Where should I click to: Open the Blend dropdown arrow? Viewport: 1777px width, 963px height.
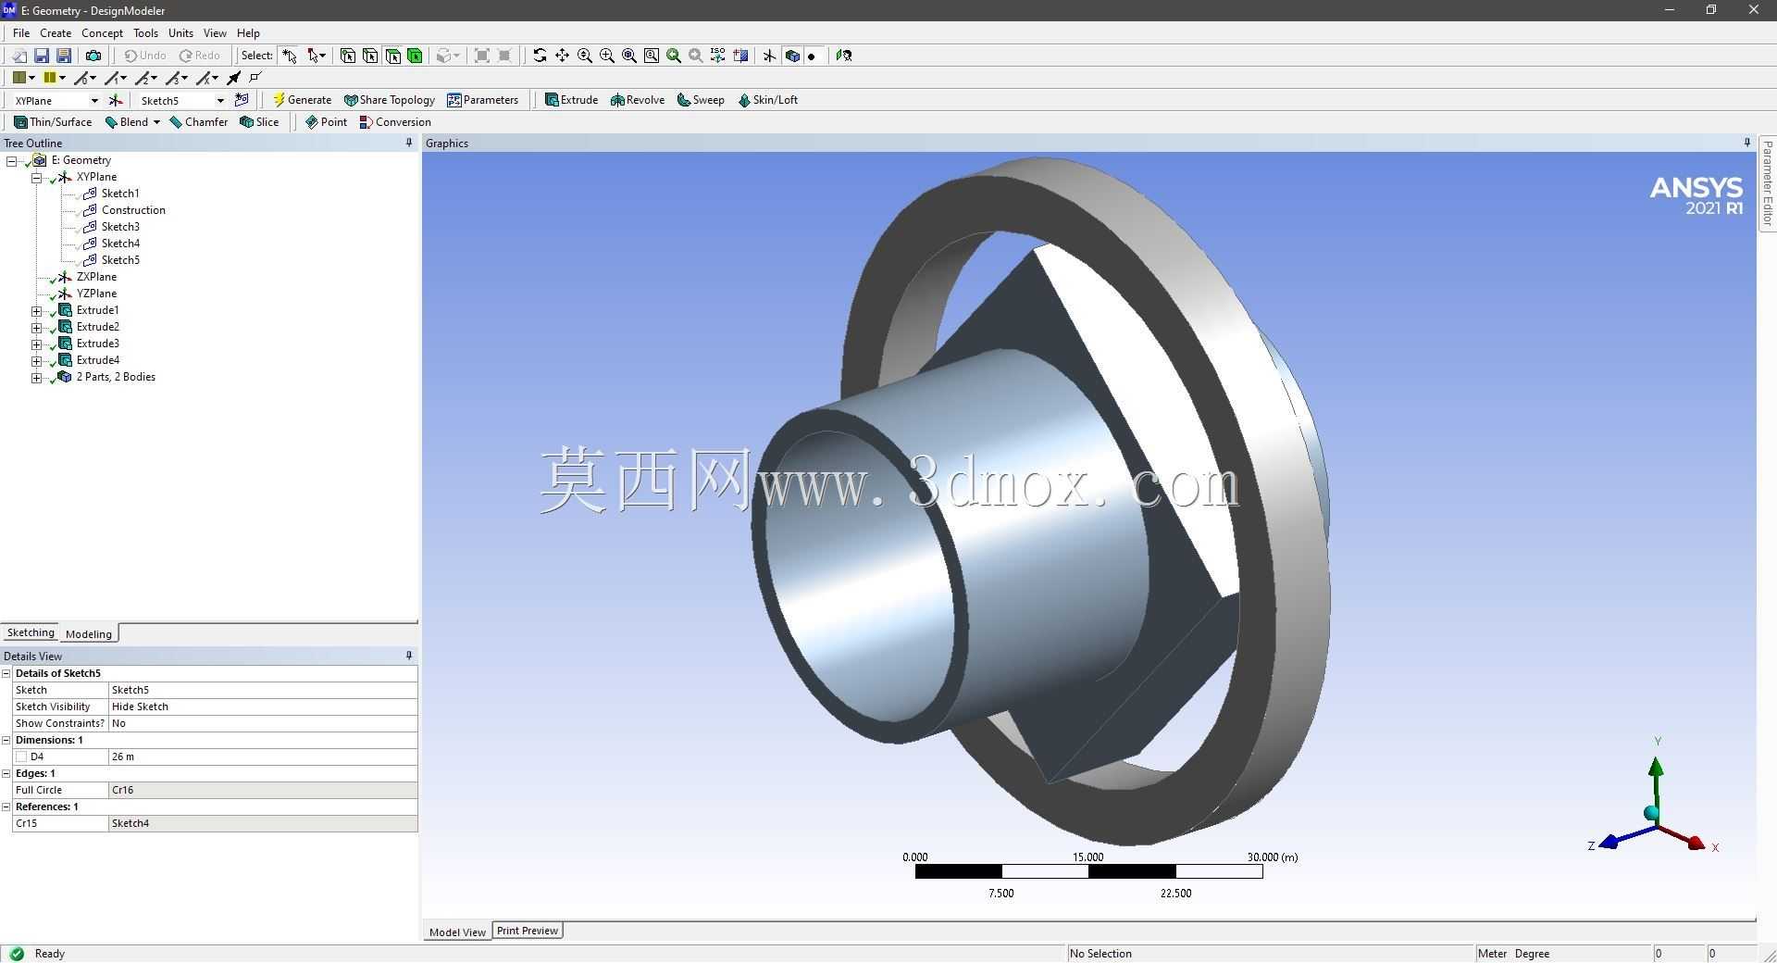pyautogui.click(x=156, y=122)
